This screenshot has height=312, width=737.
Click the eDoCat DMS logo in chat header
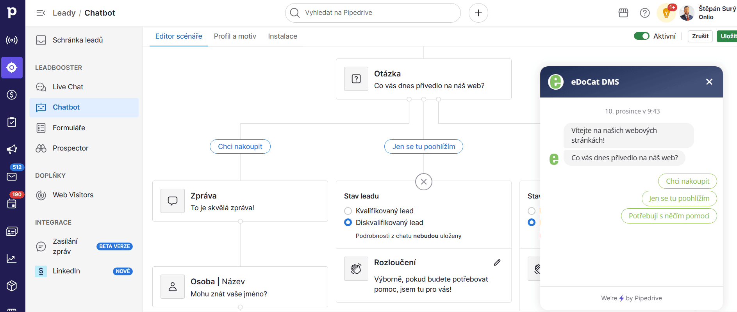(556, 82)
